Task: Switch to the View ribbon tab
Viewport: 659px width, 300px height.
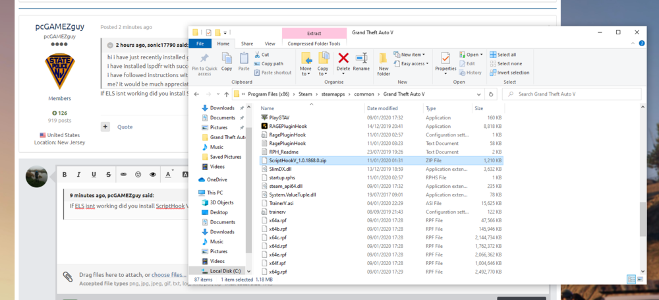Action: point(270,44)
